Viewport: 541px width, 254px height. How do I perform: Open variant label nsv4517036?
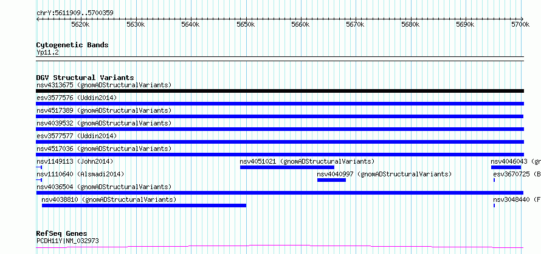click(104, 149)
